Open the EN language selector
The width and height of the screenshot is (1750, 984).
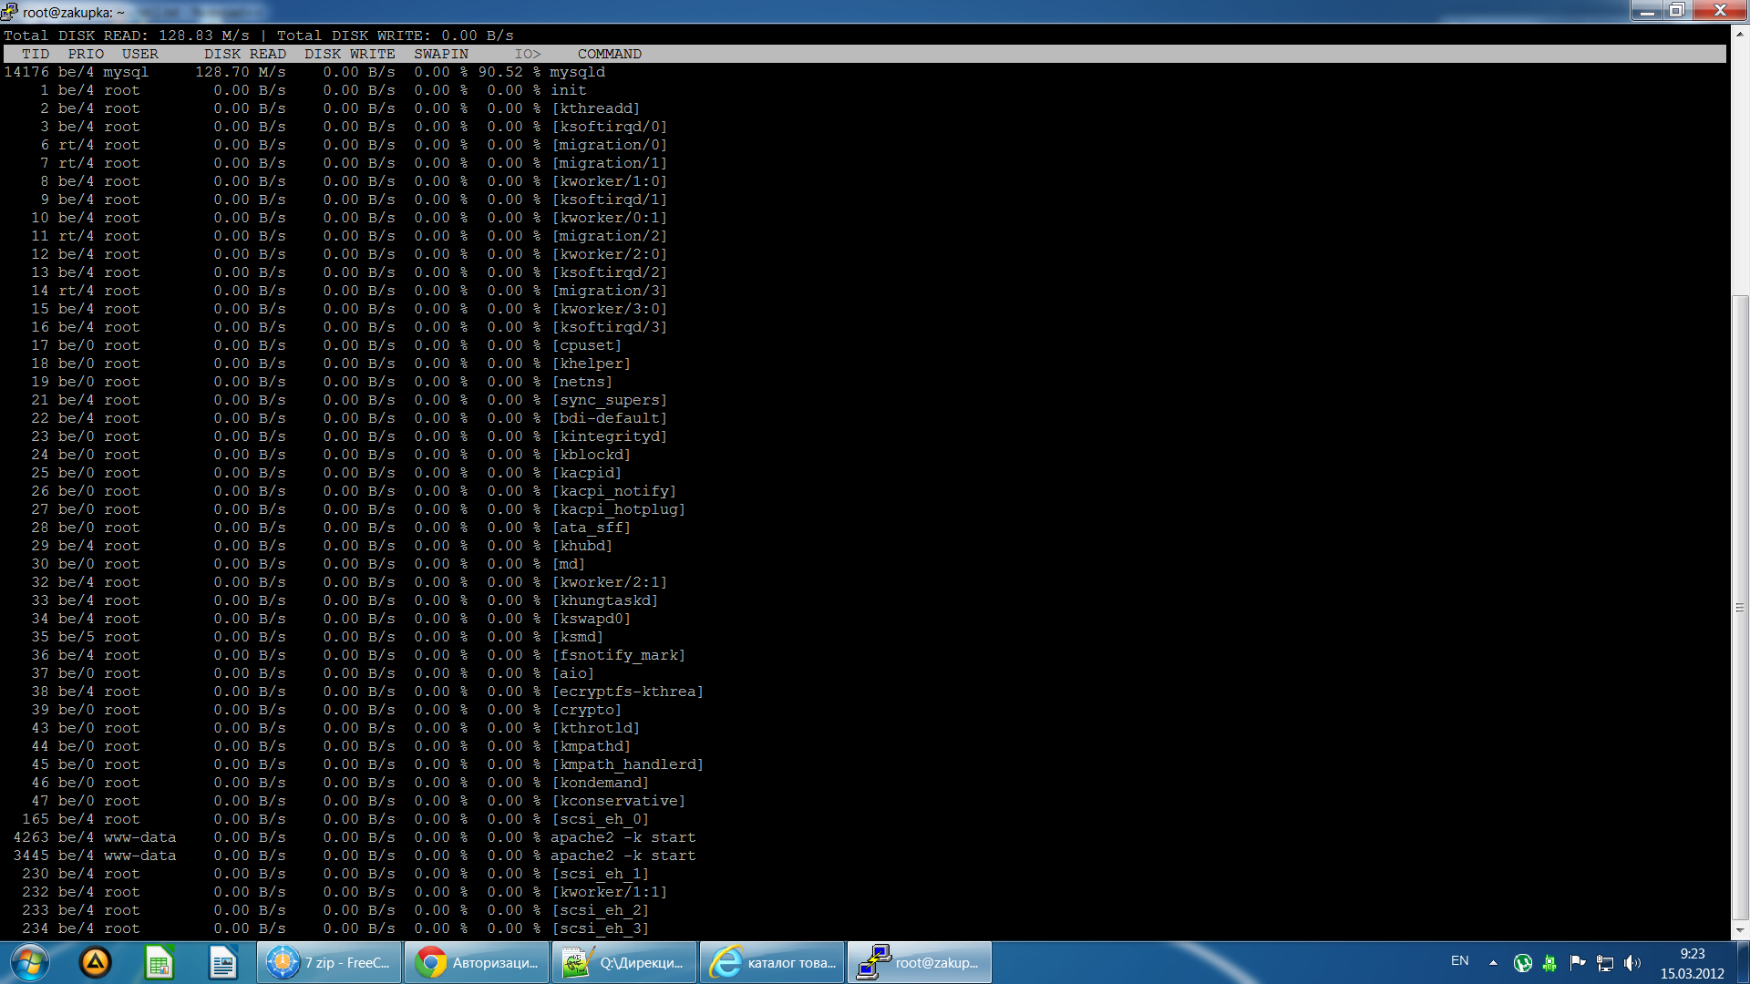coord(1459,961)
